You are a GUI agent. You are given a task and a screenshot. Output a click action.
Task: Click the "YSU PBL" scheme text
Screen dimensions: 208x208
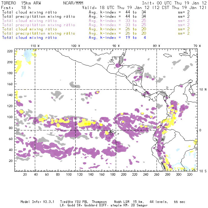82,202
